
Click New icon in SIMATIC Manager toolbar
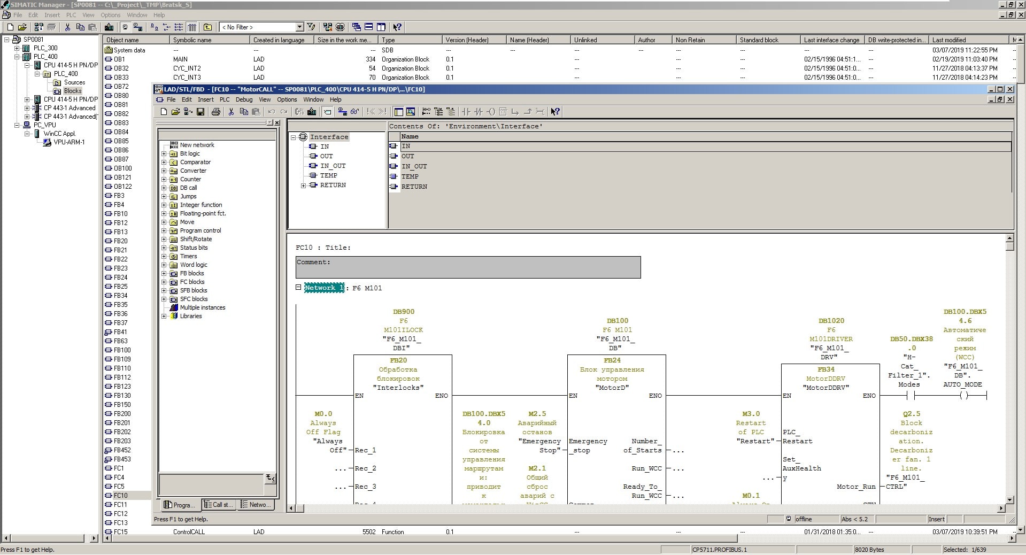click(x=10, y=27)
